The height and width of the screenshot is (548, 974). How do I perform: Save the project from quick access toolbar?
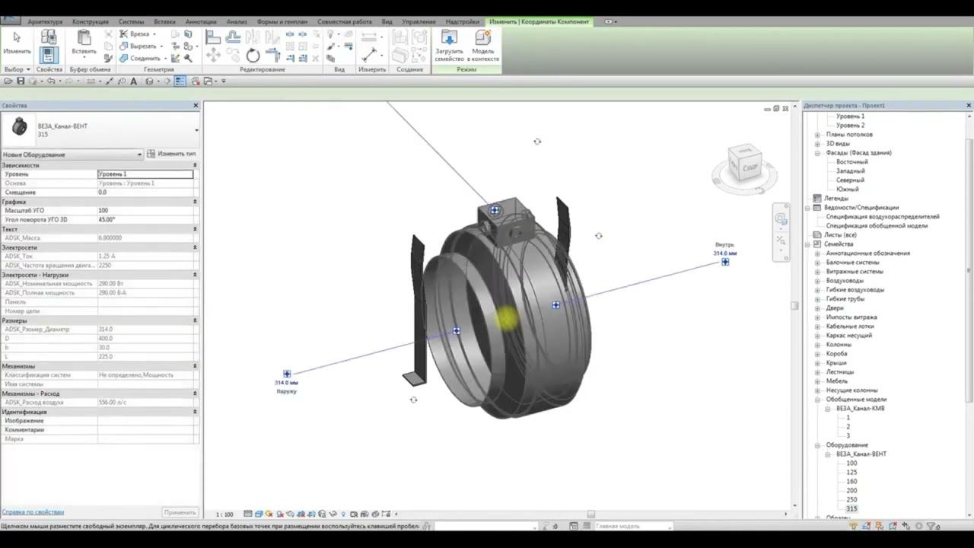tap(21, 81)
